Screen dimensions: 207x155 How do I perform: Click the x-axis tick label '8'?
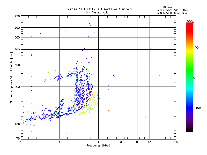tap(137, 142)
